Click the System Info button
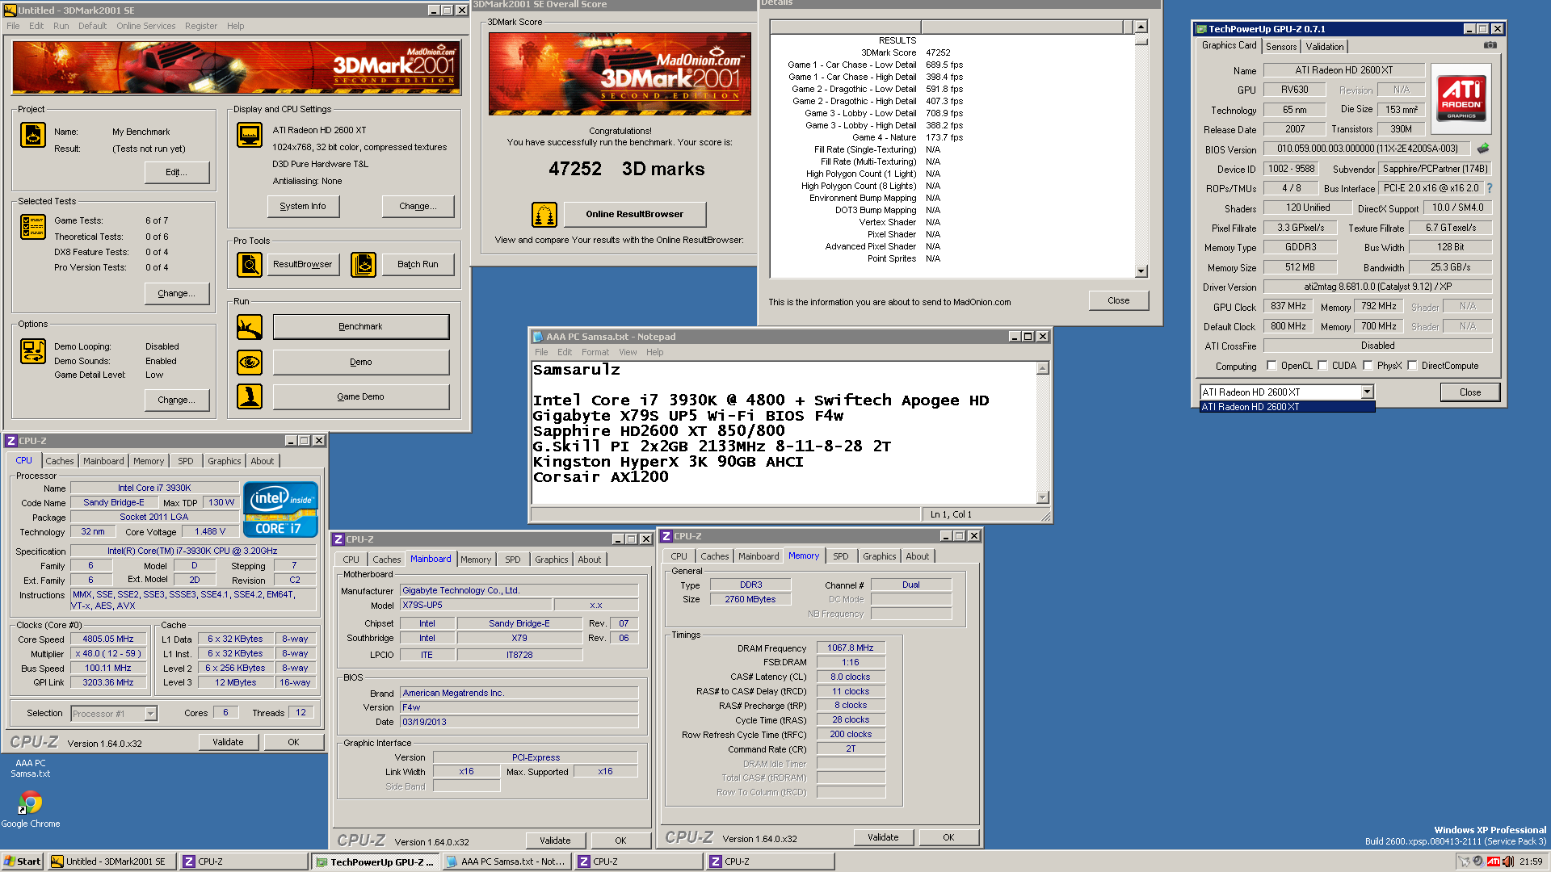 (303, 207)
